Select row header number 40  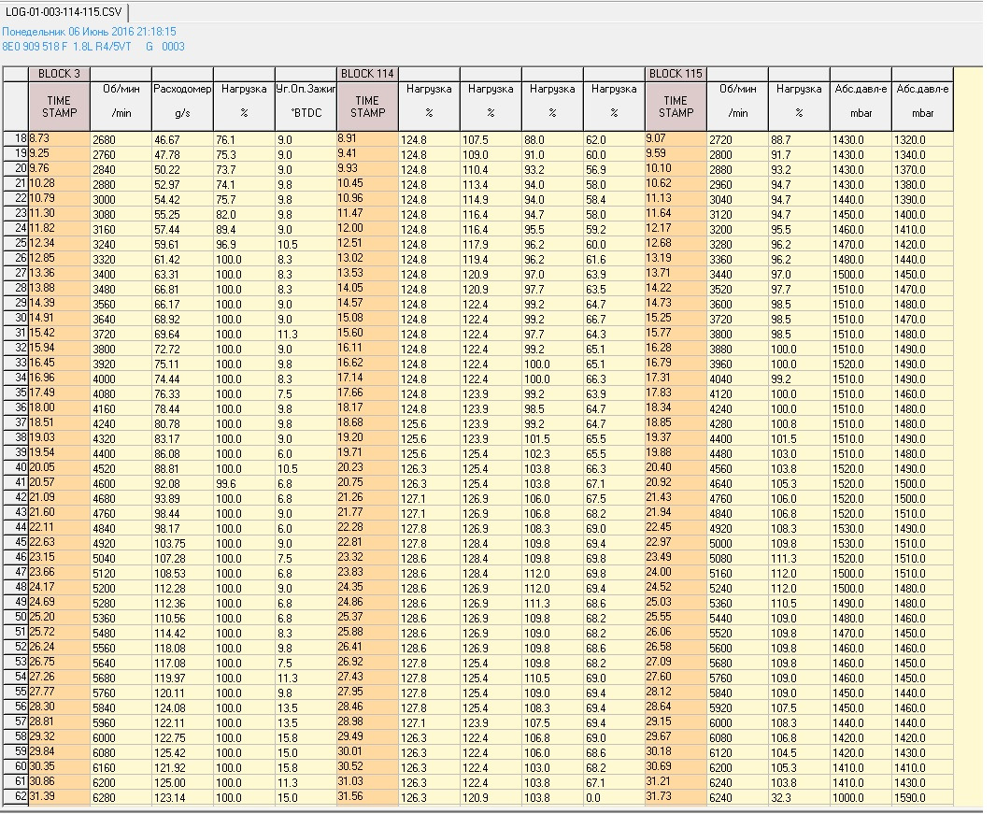click(x=15, y=468)
